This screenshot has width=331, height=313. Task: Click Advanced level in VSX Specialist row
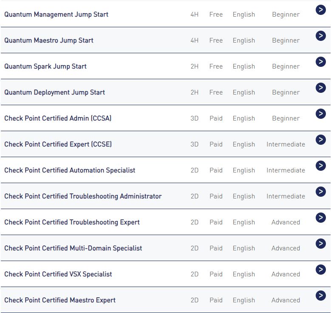(x=286, y=274)
